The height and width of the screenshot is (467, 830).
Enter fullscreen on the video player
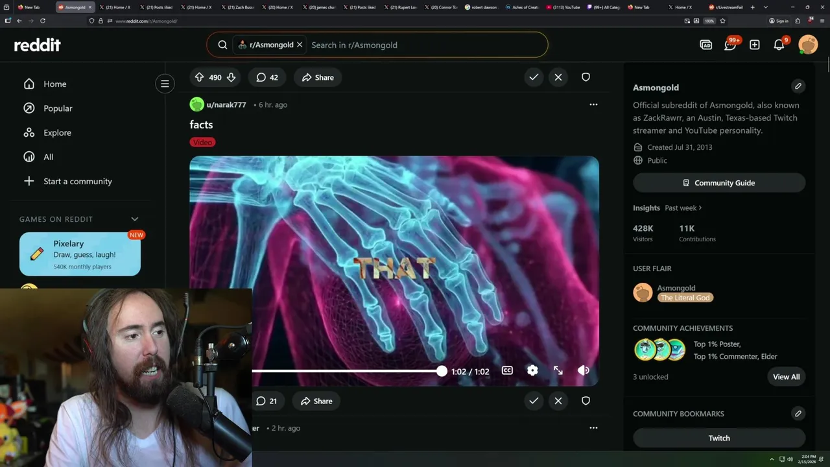558,370
